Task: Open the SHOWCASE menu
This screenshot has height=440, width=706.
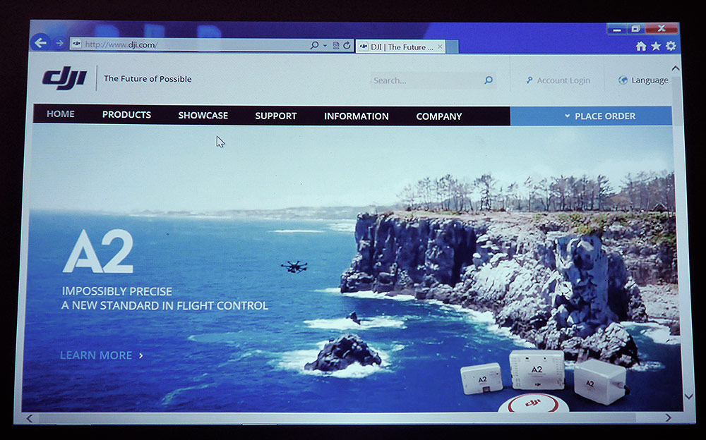Action: click(x=203, y=116)
